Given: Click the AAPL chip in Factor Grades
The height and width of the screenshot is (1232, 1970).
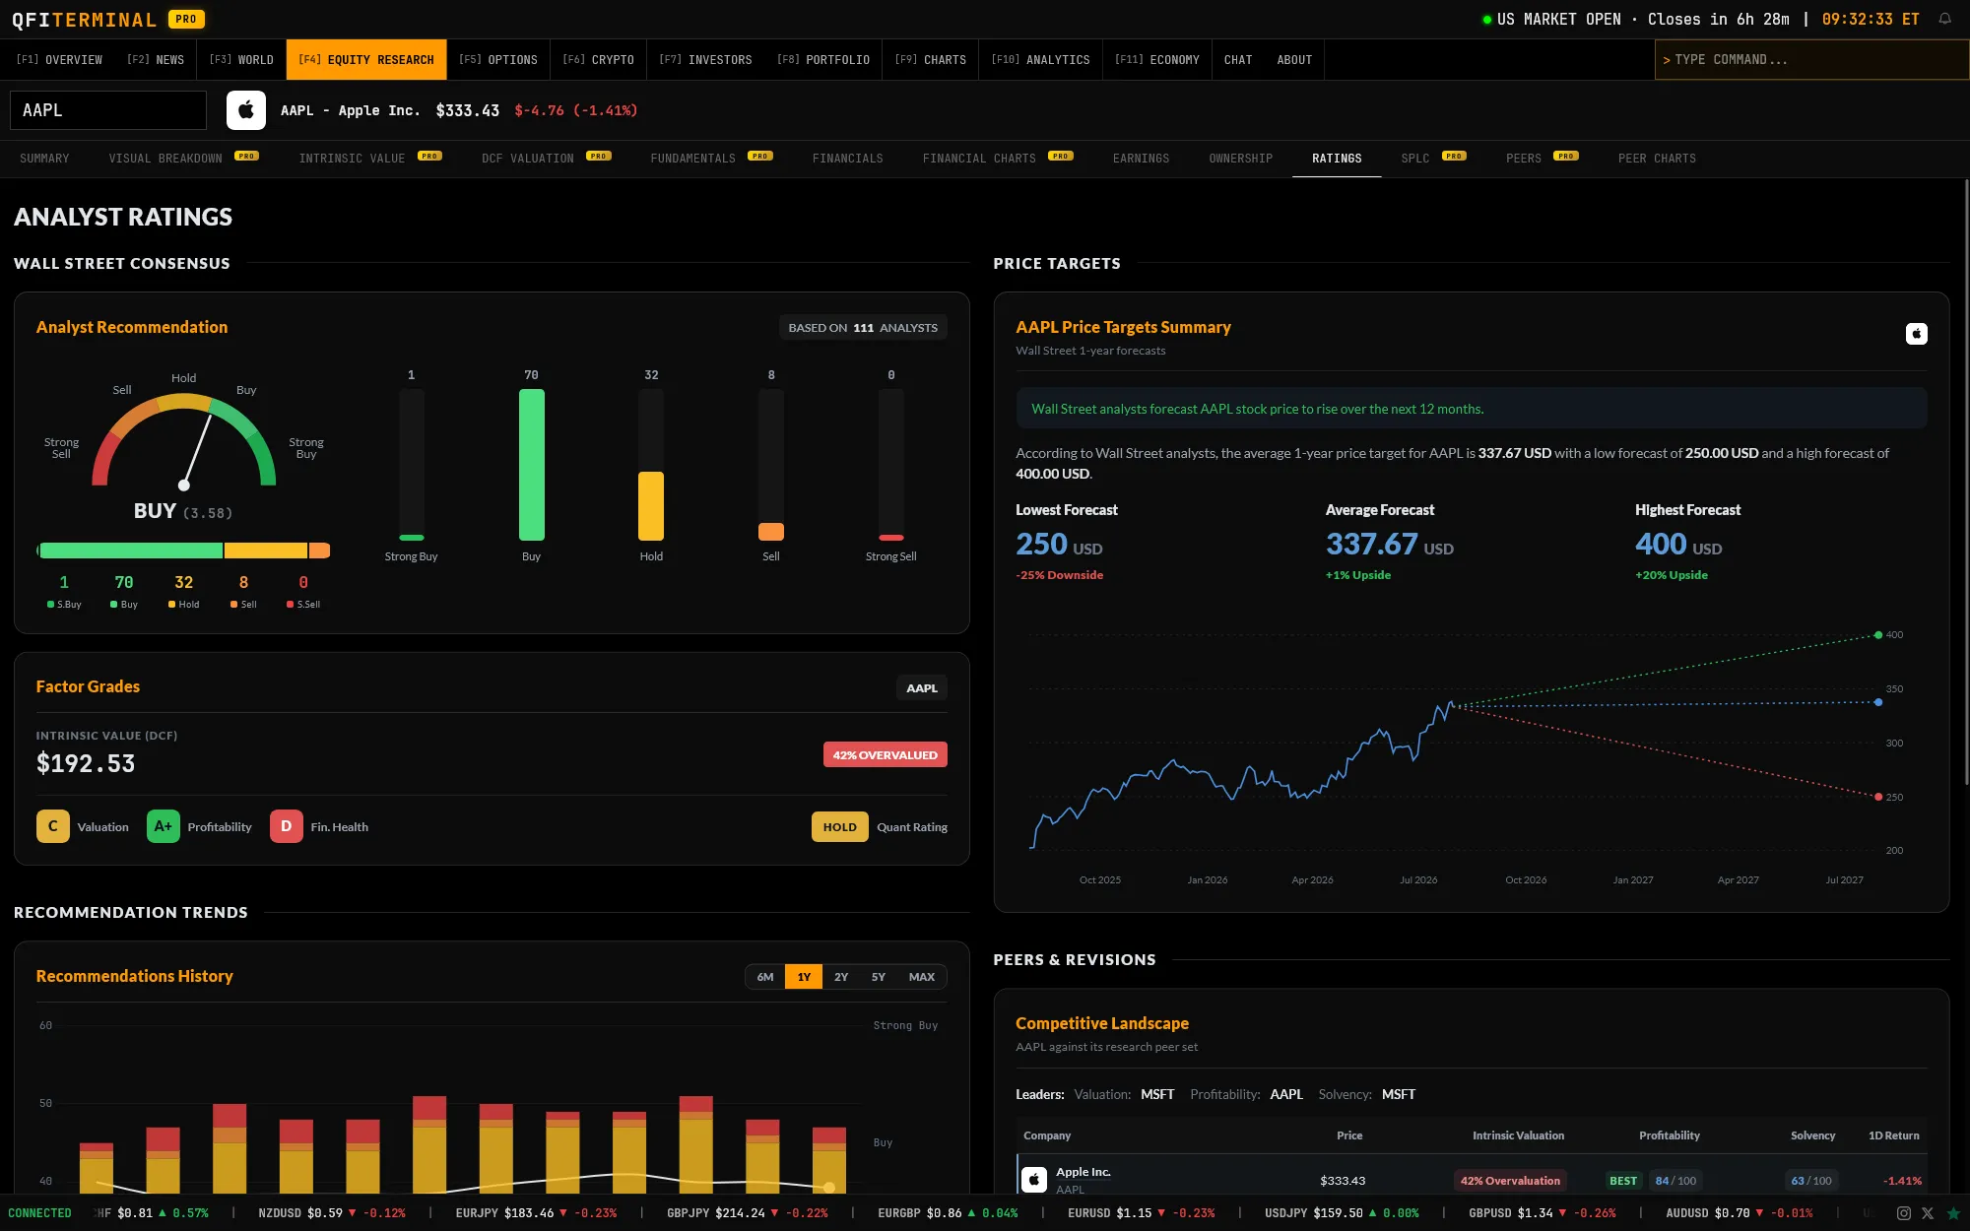Looking at the screenshot, I should click(x=922, y=688).
